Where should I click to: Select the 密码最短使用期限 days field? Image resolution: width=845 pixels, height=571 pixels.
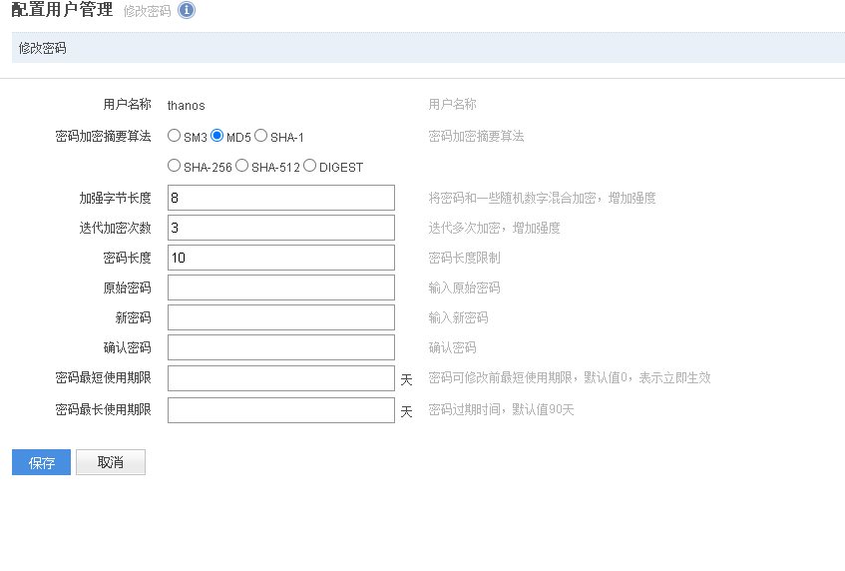pos(281,378)
